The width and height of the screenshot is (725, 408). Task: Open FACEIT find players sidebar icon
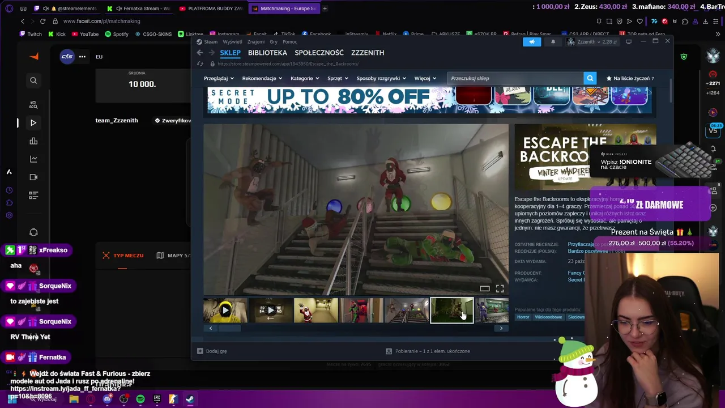point(33,105)
